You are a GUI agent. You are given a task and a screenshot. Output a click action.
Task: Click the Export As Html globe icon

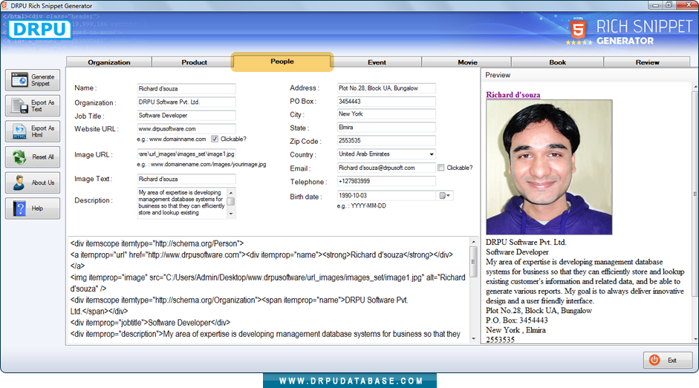(x=19, y=131)
